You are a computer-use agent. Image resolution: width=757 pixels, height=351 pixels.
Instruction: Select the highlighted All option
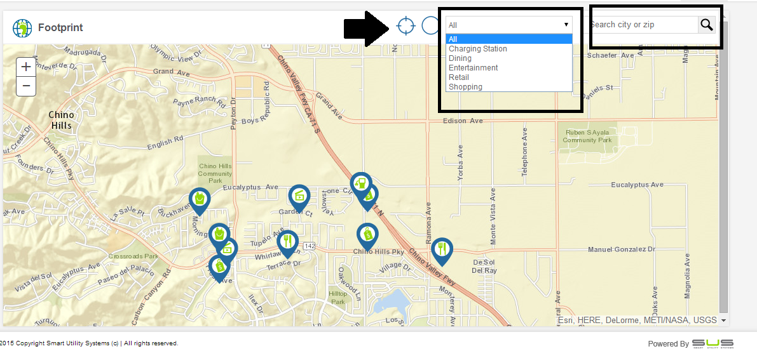point(453,39)
